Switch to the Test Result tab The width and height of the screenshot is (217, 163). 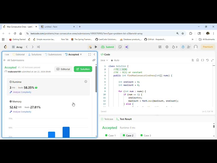coord(124,119)
